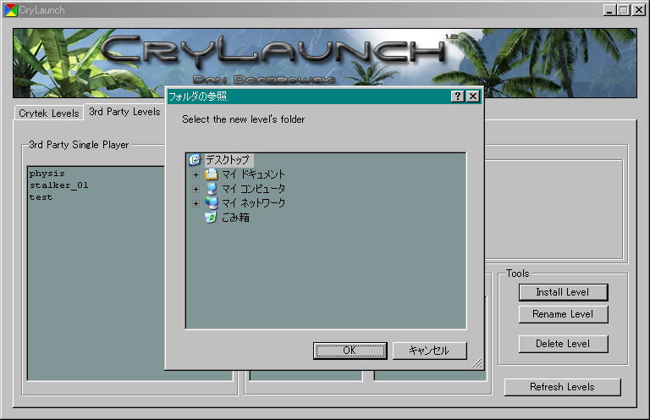Close the フォルダの参照 dialog
Screen dimensions: 650x420
472,97
